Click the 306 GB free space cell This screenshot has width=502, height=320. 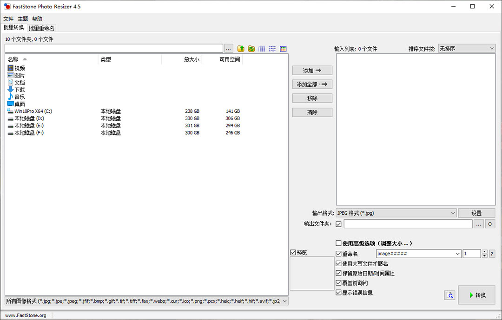(233, 118)
